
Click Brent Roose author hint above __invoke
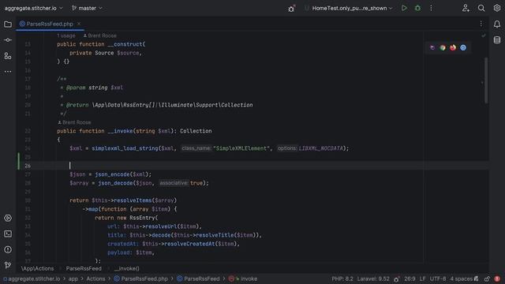coord(74,123)
